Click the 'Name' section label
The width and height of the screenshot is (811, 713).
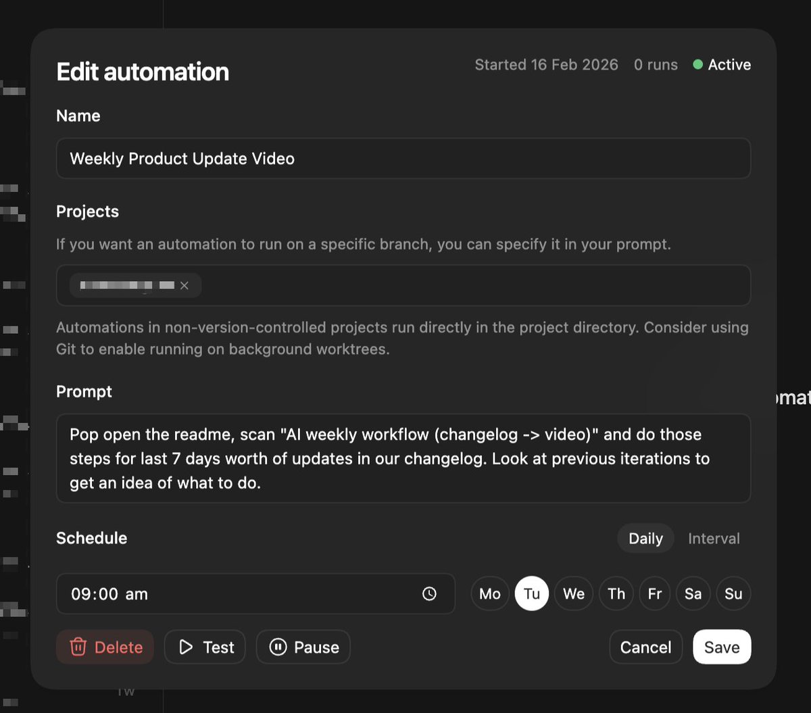[x=78, y=116]
